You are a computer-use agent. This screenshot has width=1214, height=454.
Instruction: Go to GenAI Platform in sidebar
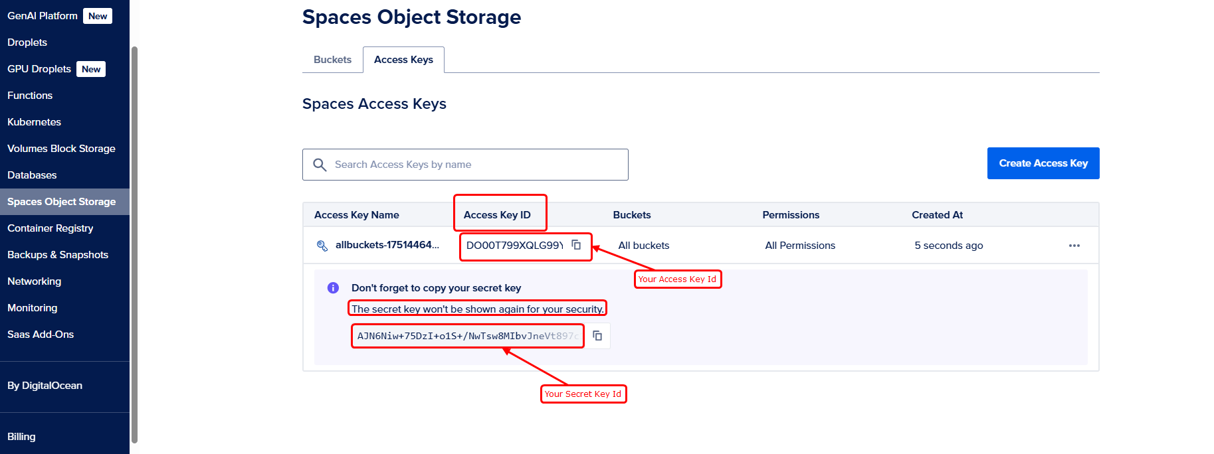(x=43, y=16)
